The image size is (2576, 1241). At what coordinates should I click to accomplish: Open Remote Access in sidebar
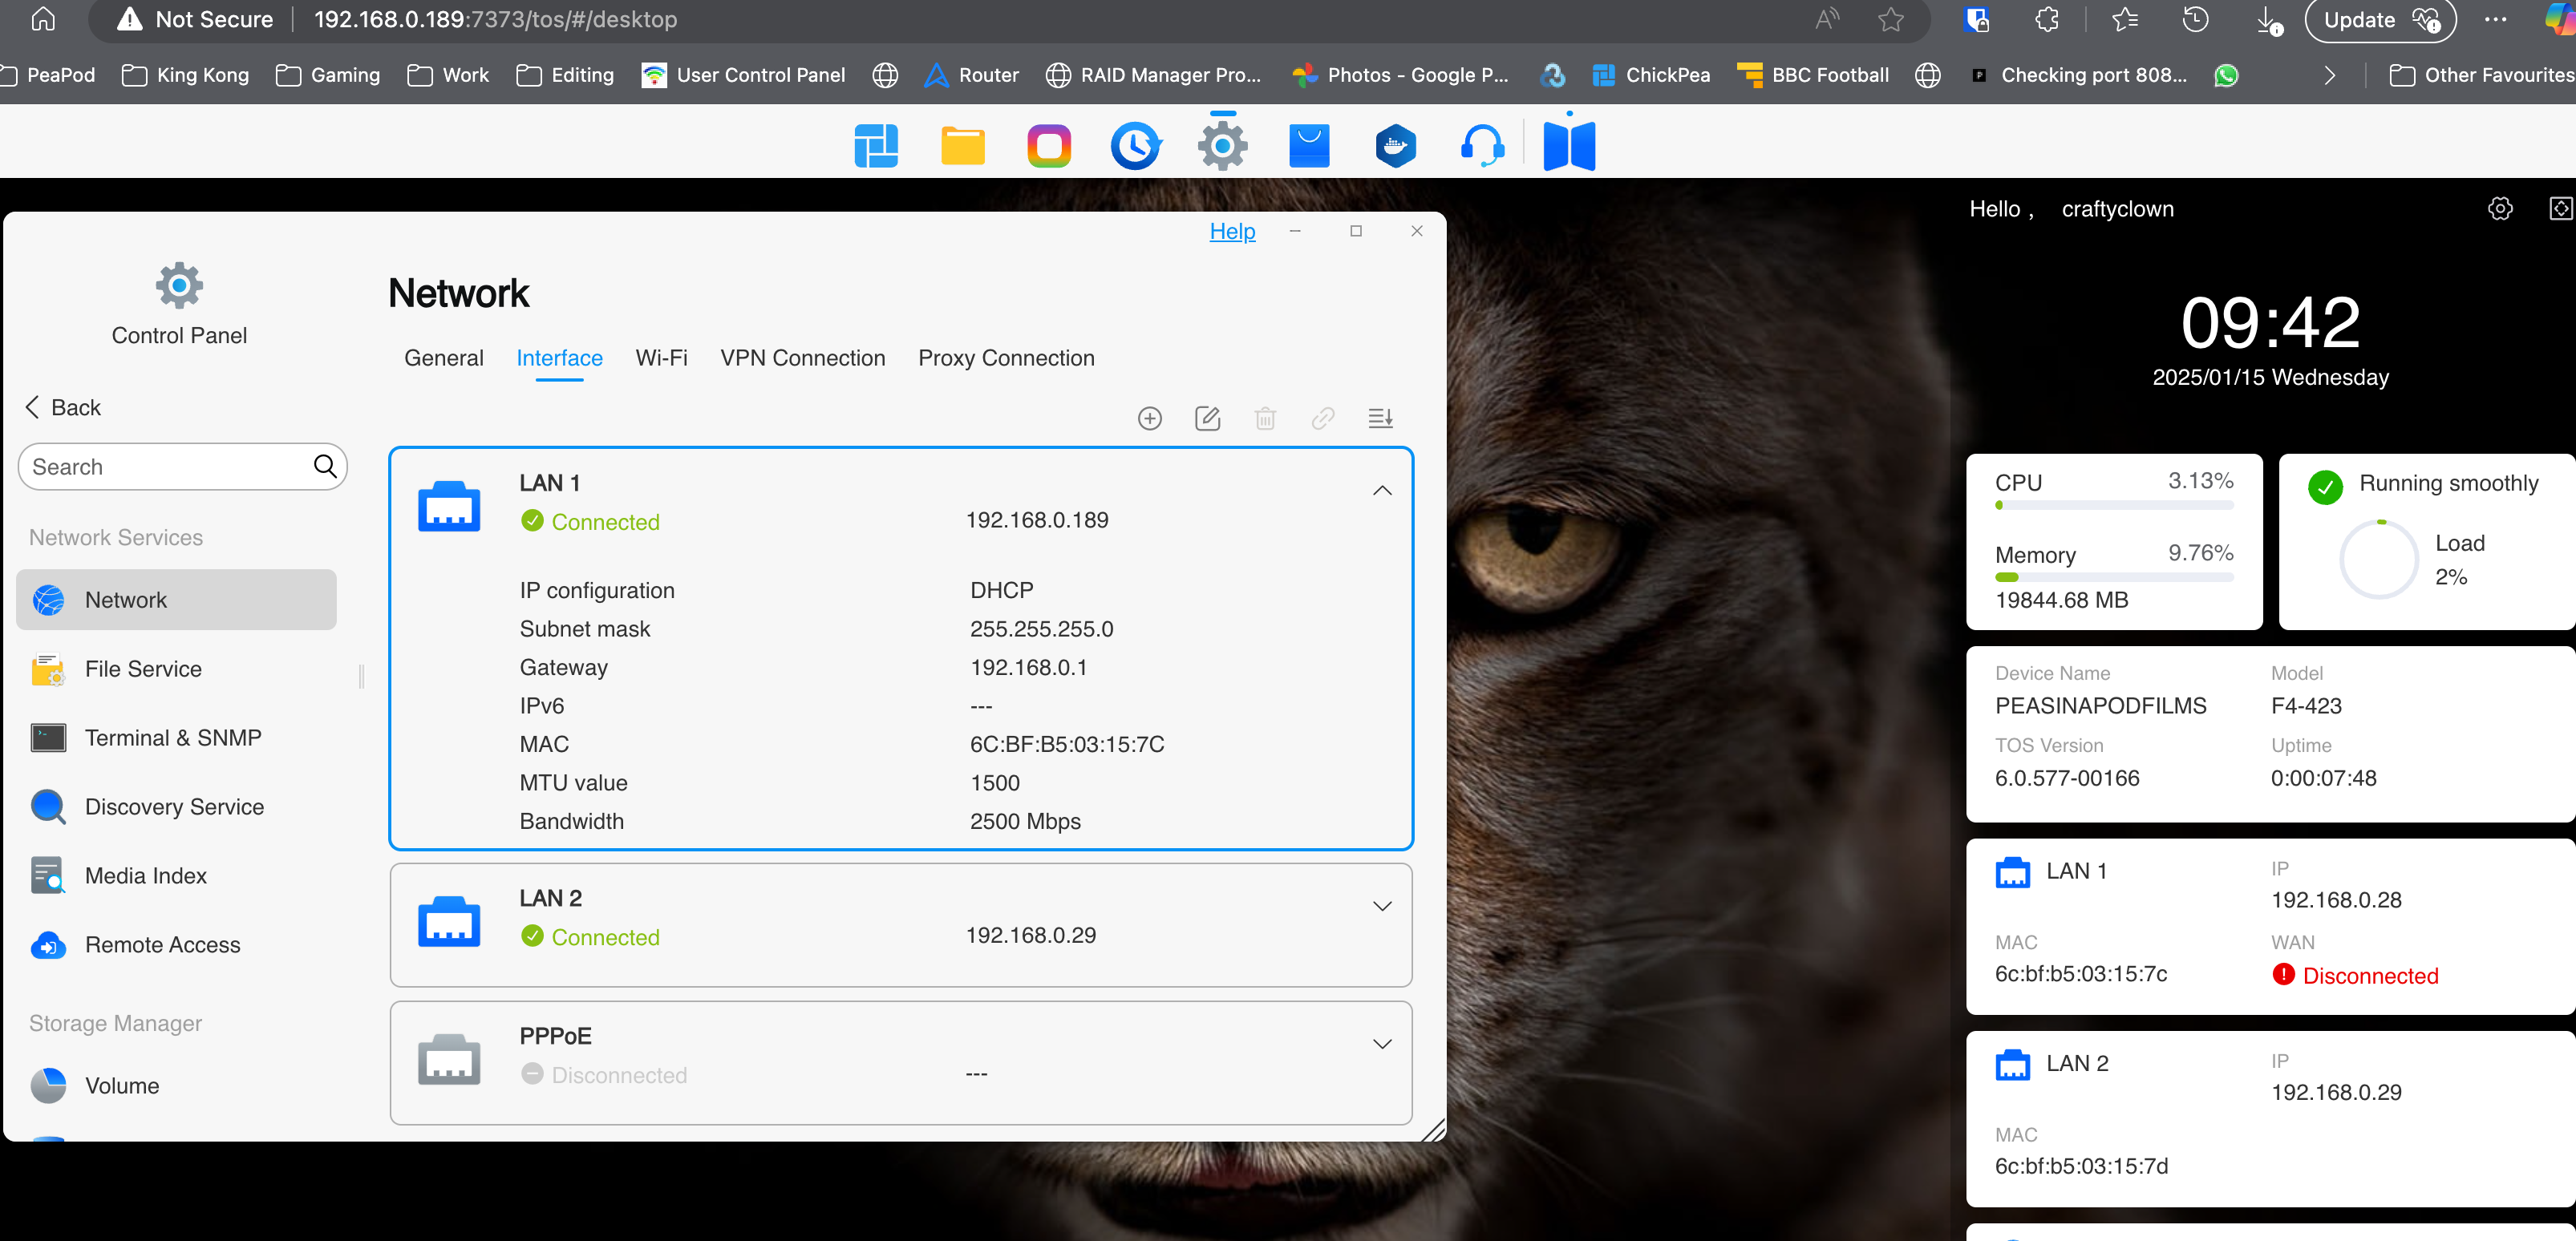(162, 945)
